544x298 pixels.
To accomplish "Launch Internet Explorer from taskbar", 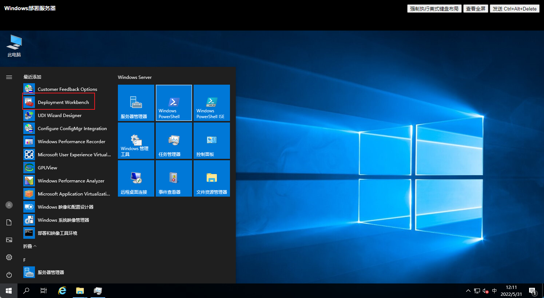I will pos(62,291).
